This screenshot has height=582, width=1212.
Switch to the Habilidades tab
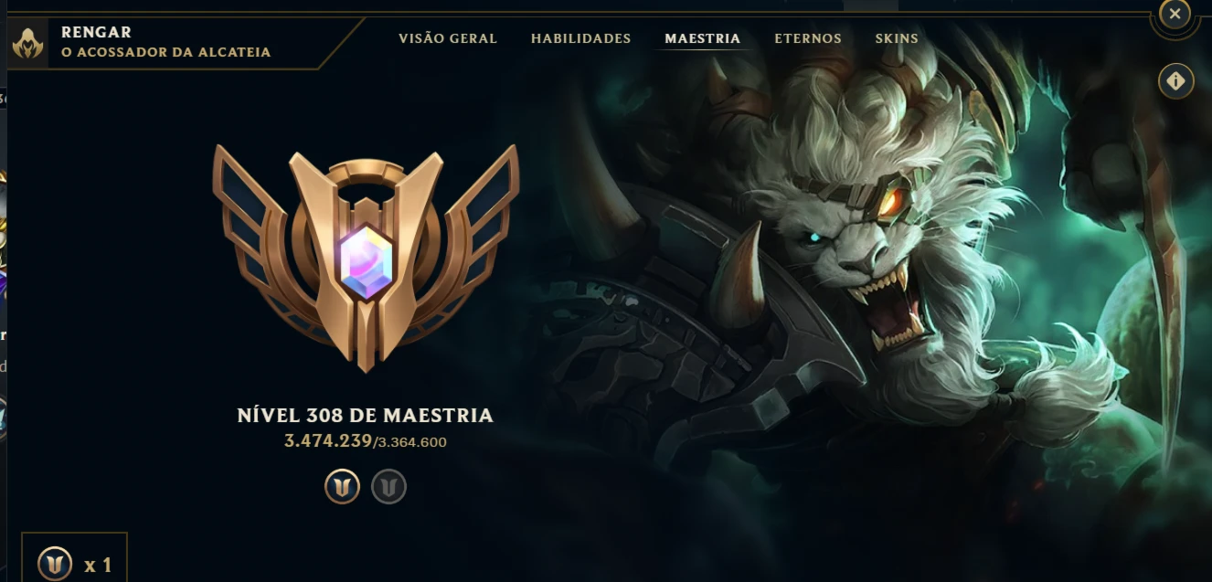581,38
